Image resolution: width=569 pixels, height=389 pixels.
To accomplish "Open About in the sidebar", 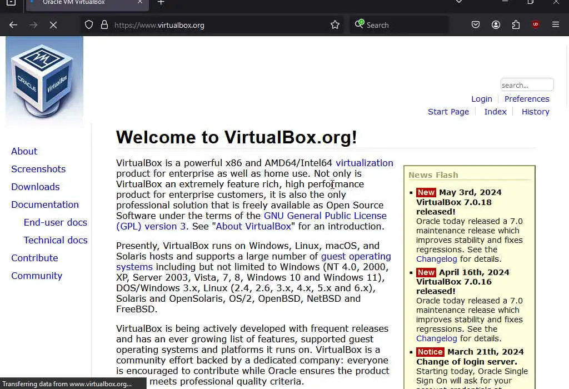I will pos(24,151).
